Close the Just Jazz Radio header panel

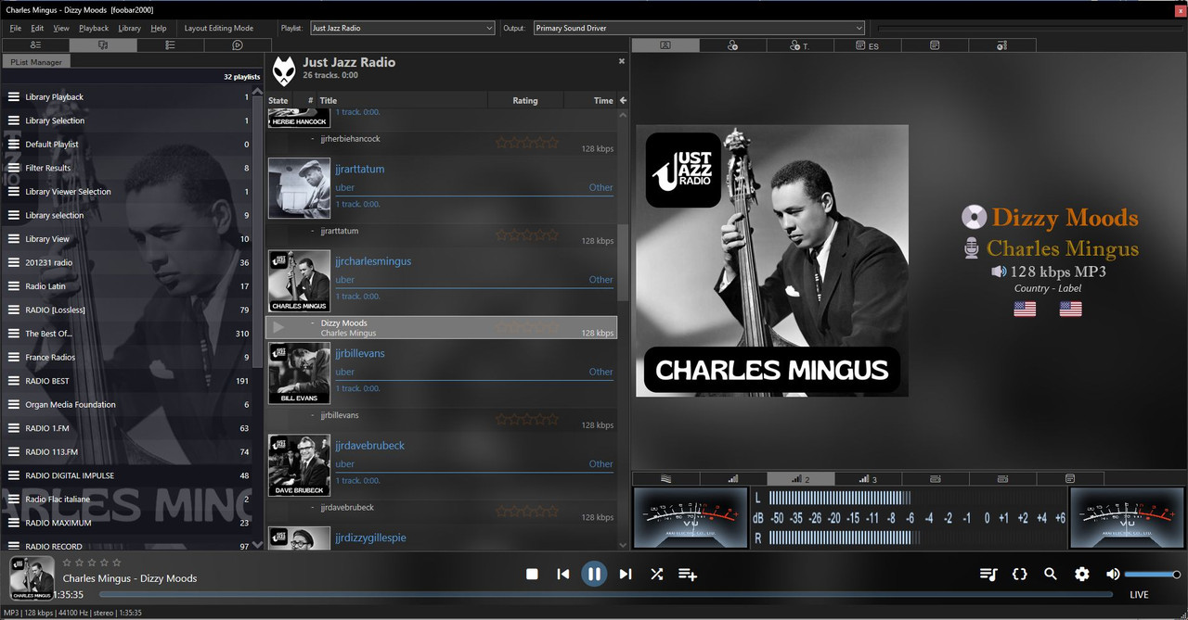[x=622, y=61]
